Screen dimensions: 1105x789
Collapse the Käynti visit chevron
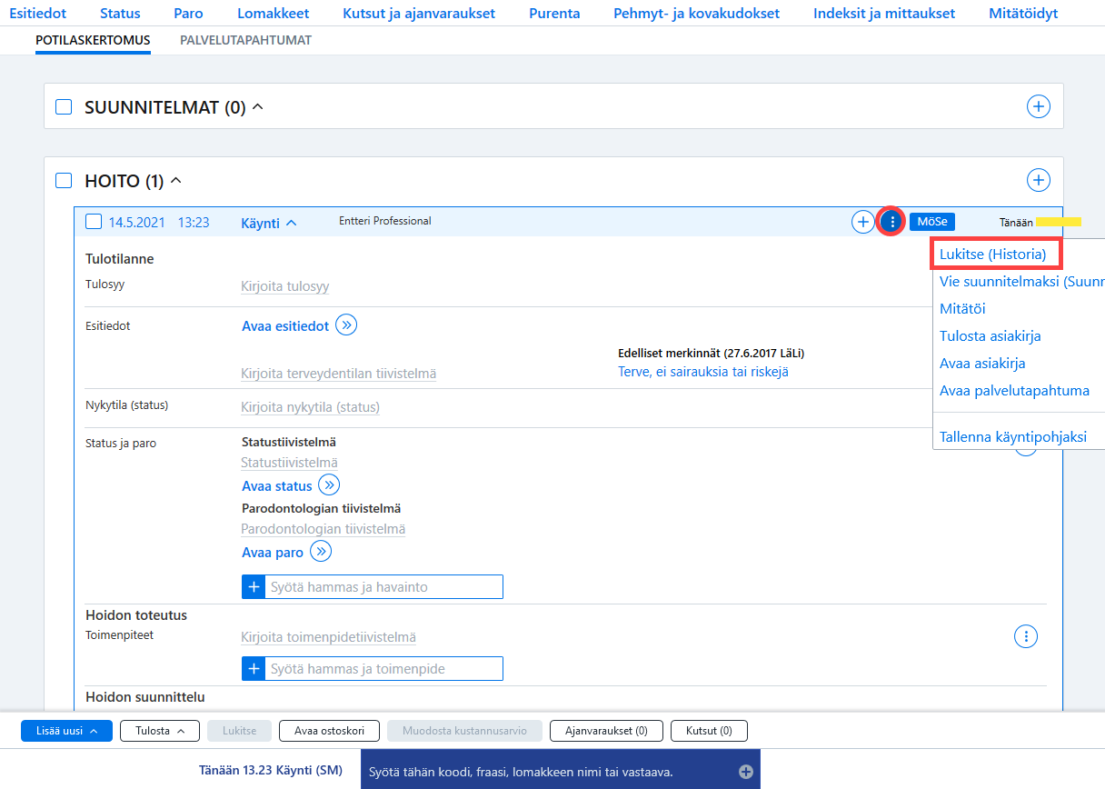pyautogui.click(x=292, y=223)
